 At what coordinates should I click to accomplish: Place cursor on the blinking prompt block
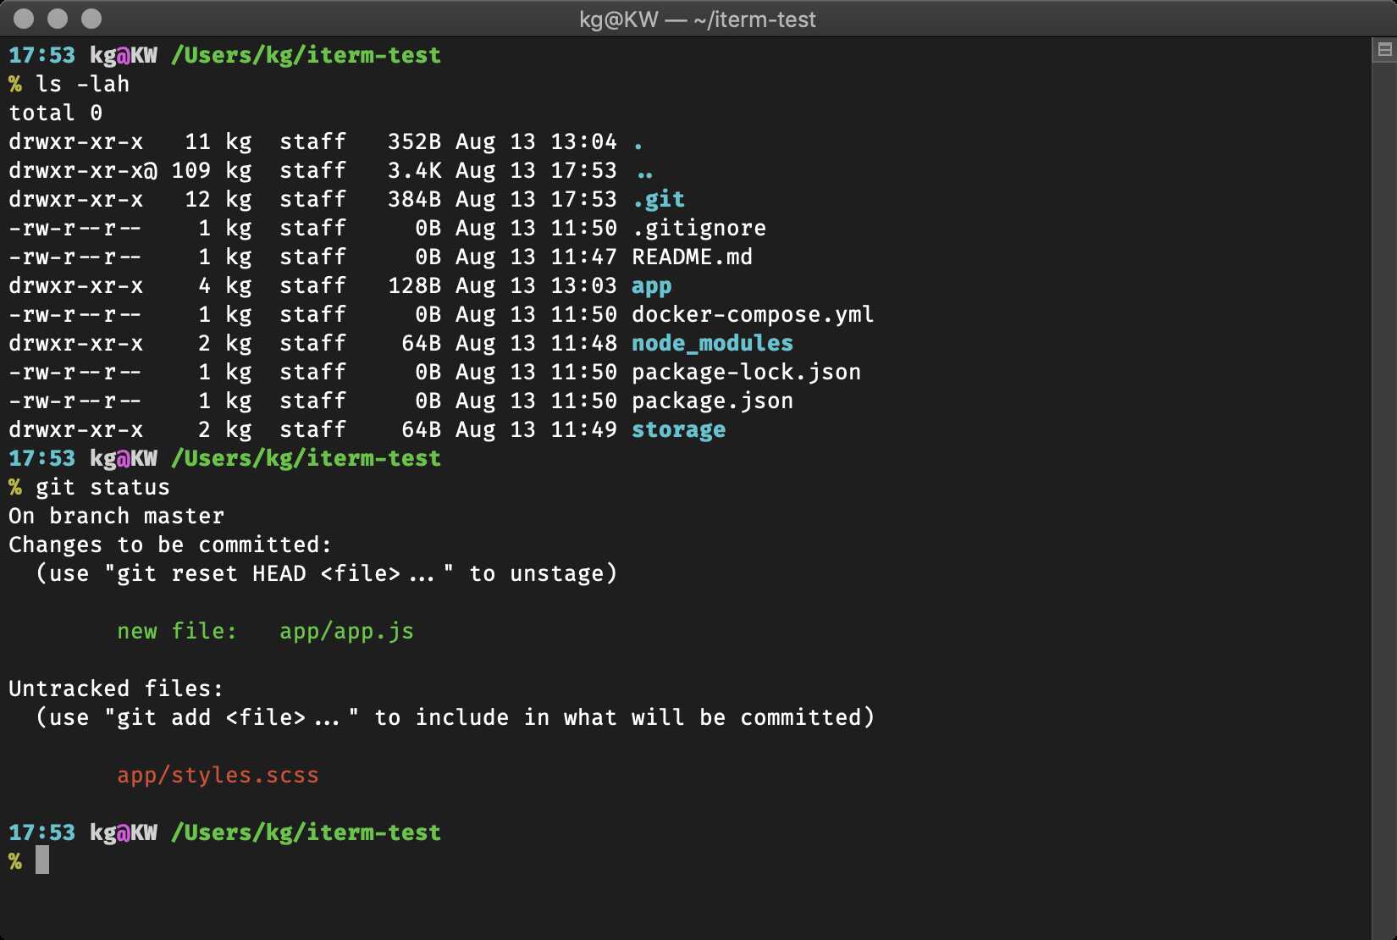(41, 860)
